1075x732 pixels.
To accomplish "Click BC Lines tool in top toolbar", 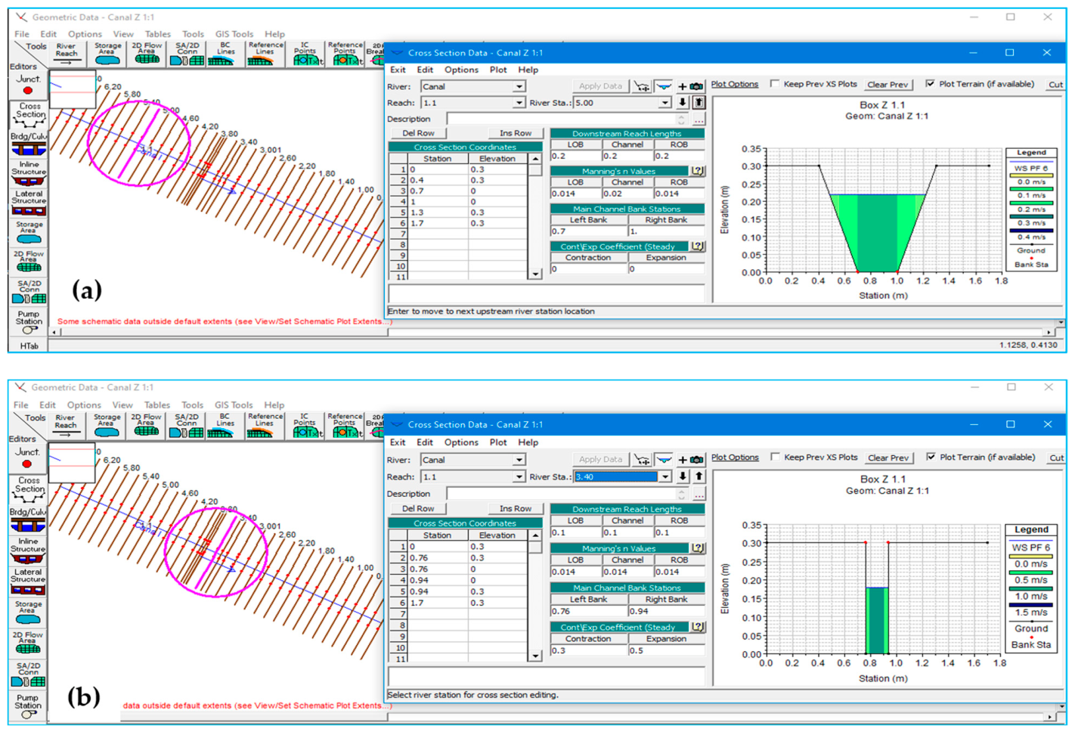I will coord(224,54).
